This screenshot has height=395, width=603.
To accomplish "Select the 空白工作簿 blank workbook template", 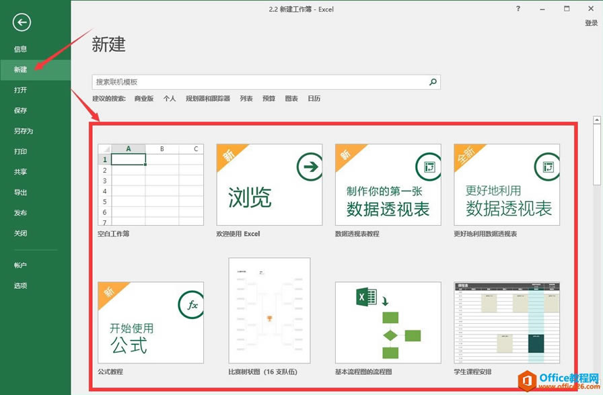I will tap(149, 184).
